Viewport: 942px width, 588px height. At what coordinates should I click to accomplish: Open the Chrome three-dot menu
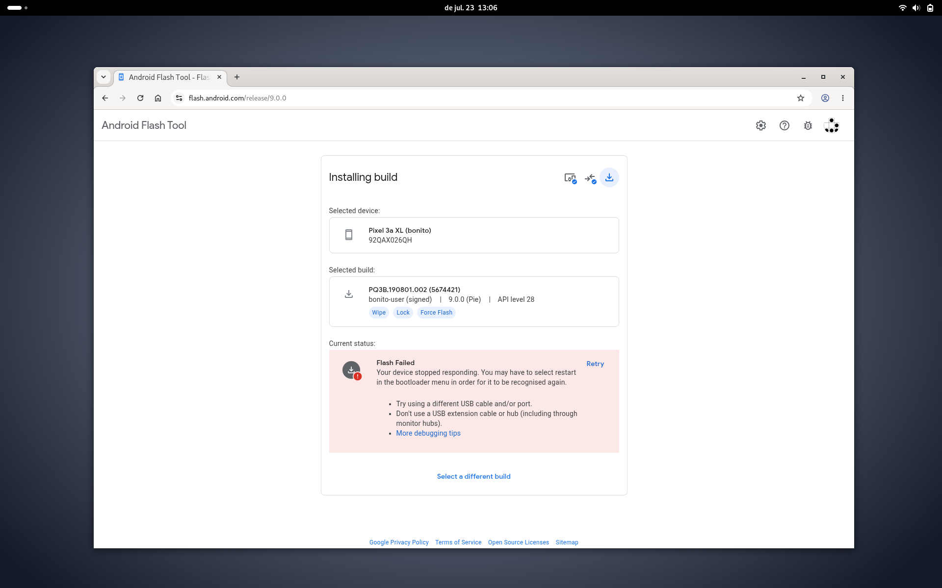[843, 98]
